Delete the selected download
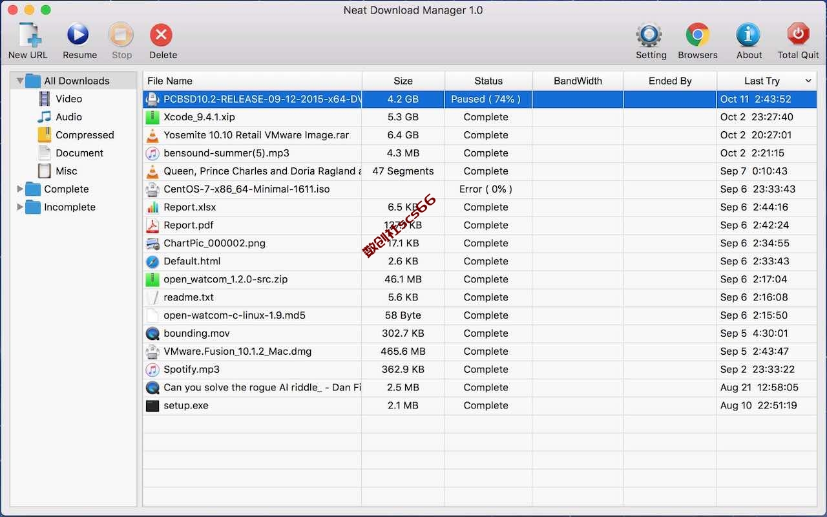827x517 pixels. click(162, 34)
